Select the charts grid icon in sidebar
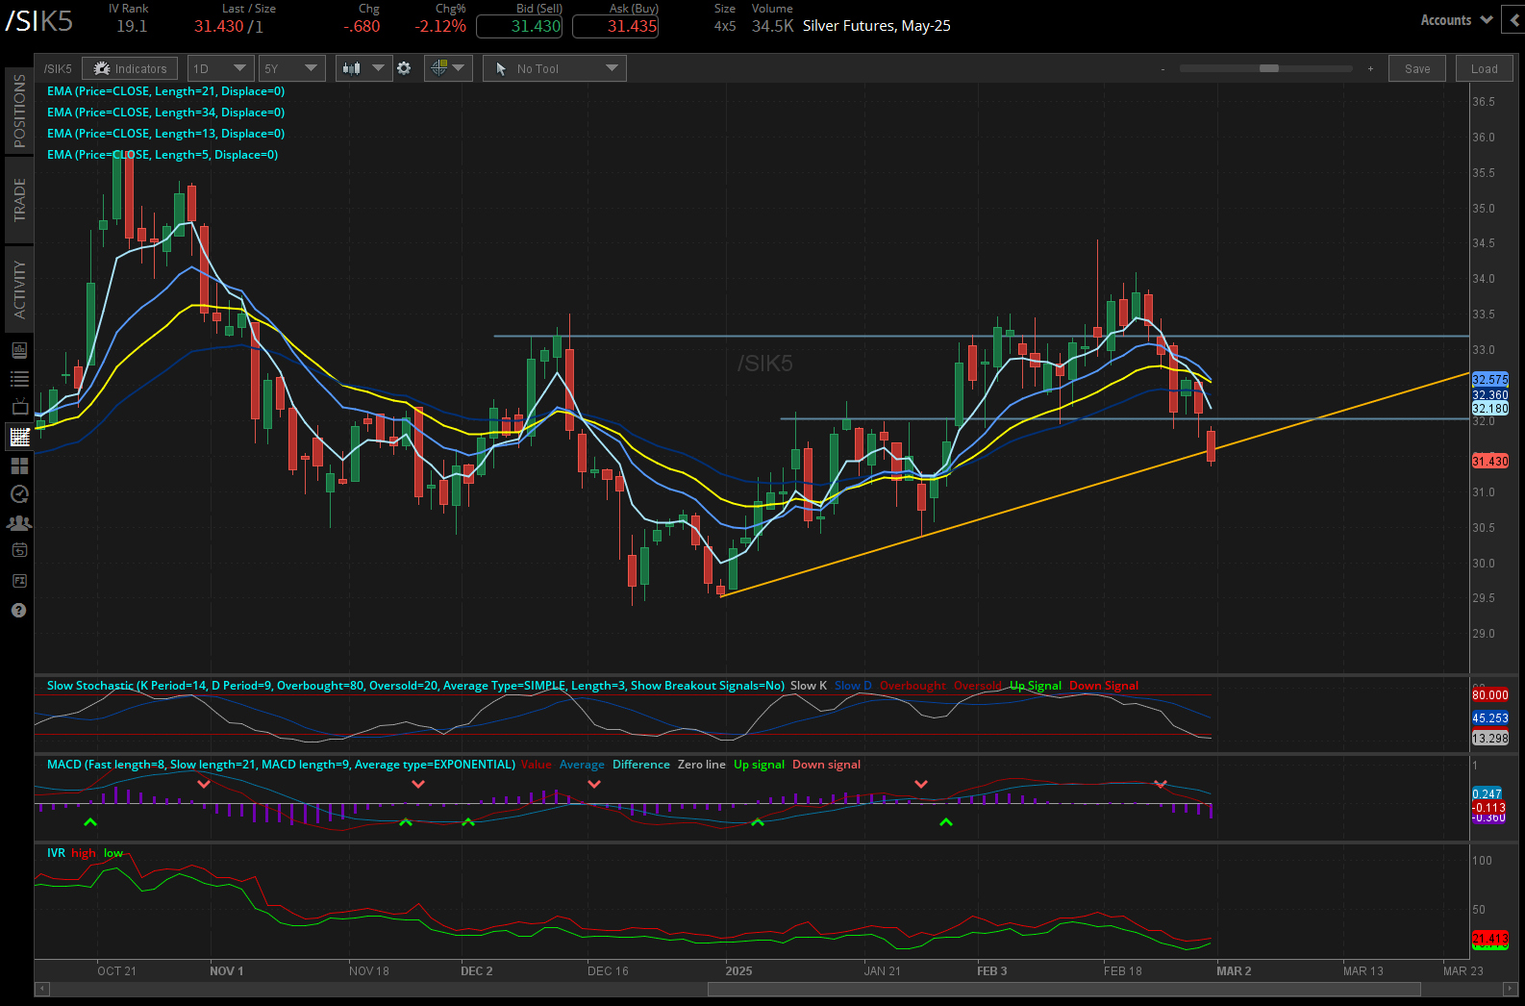 (19, 437)
